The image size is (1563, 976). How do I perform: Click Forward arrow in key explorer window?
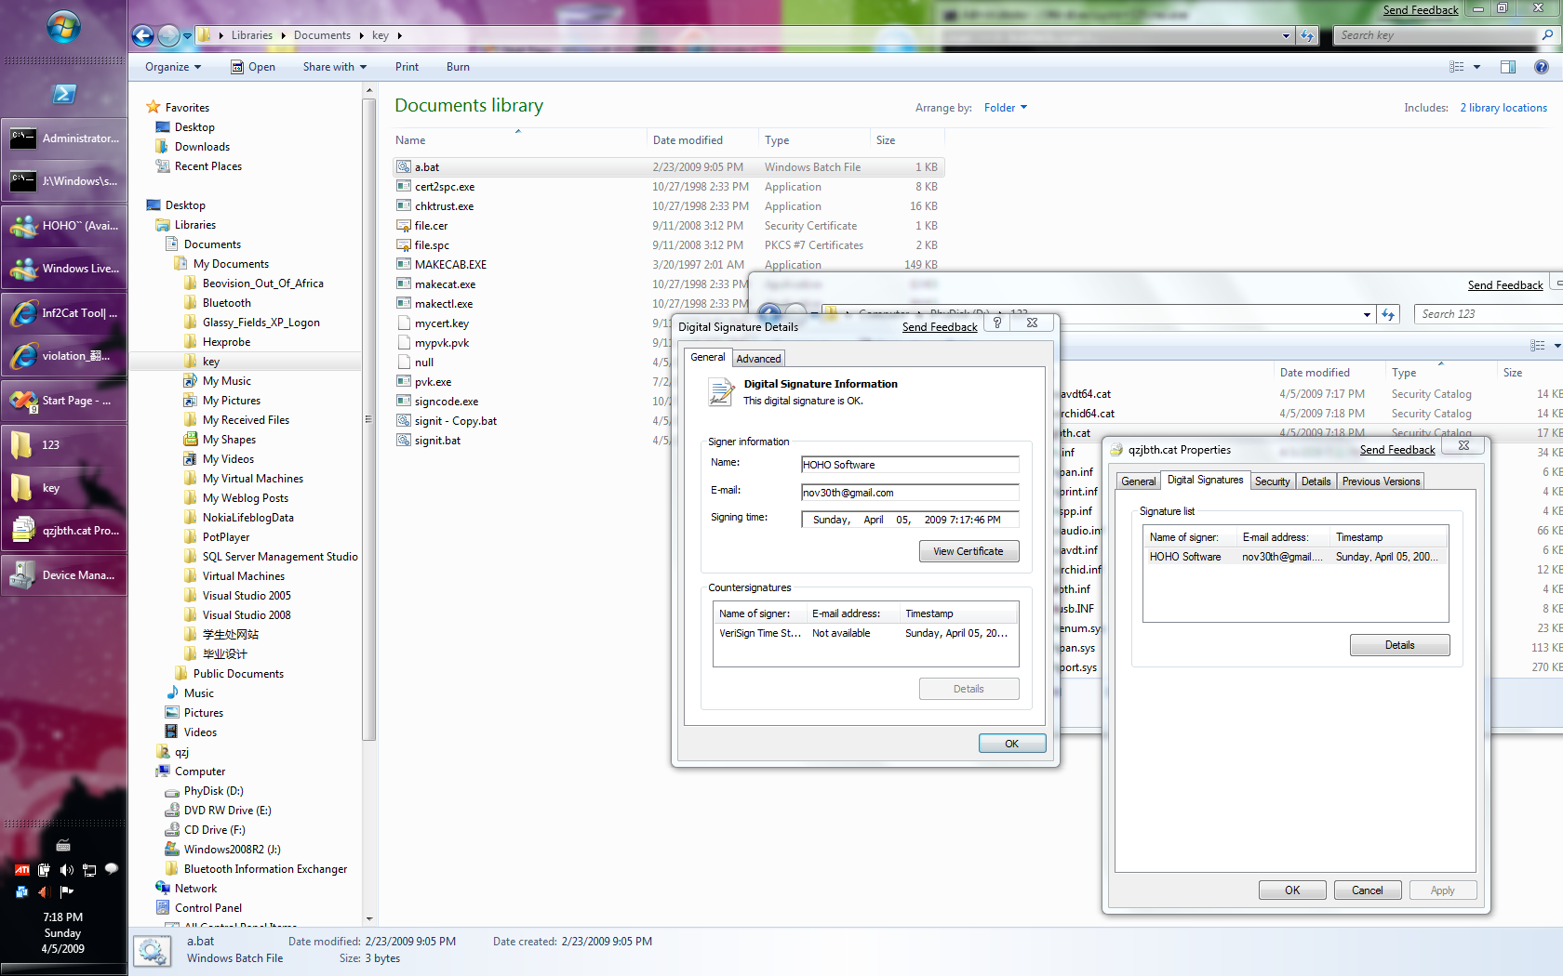(x=168, y=35)
